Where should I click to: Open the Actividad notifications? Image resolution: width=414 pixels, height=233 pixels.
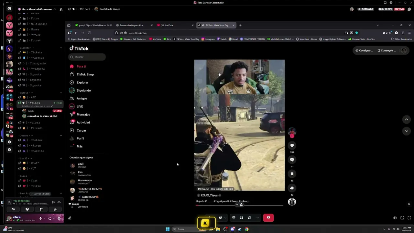[83, 122]
